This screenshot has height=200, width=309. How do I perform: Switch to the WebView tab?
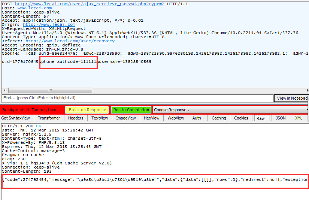click(x=176, y=118)
